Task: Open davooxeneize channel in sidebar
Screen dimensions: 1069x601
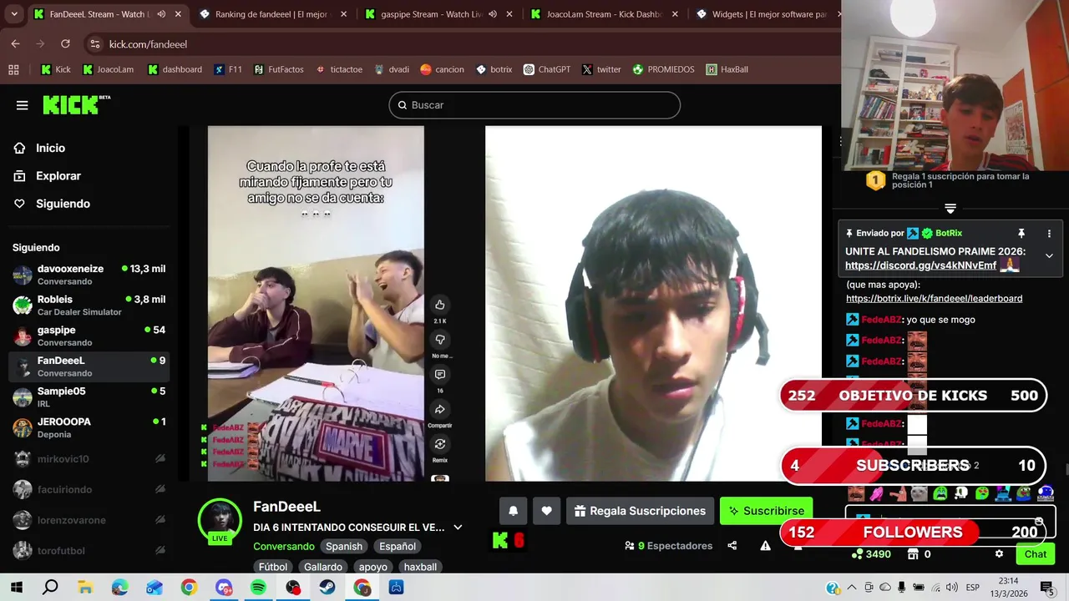Action: tap(89, 275)
